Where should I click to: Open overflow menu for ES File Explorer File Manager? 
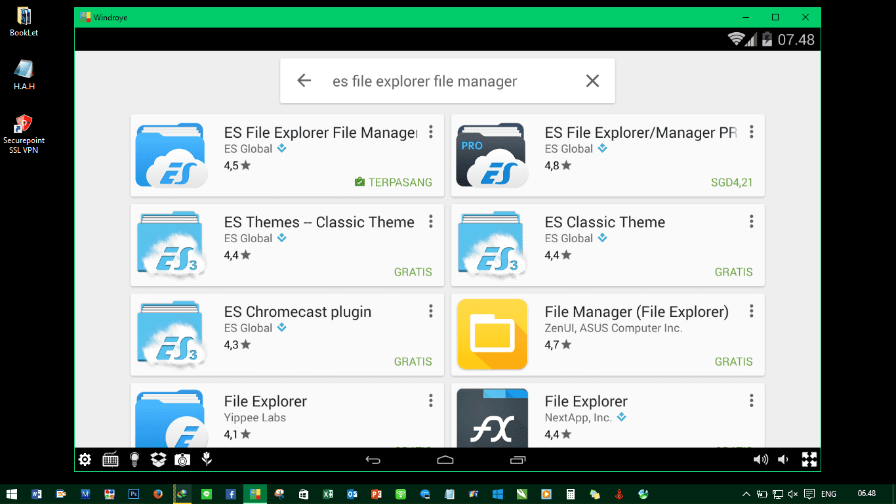tap(431, 132)
